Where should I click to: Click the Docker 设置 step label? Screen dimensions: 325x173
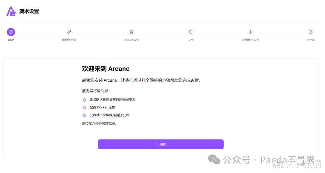132,40
